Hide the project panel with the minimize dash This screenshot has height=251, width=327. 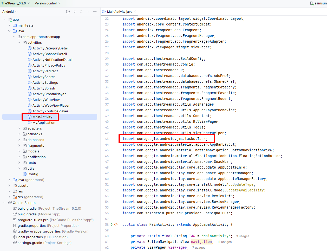click(95, 11)
